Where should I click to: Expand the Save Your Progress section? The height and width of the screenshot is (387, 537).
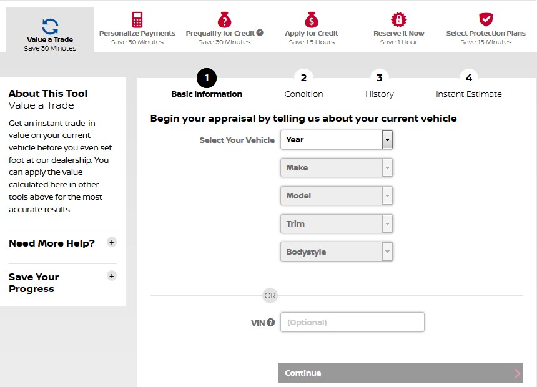pyautogui.click(x=112, y=276)
